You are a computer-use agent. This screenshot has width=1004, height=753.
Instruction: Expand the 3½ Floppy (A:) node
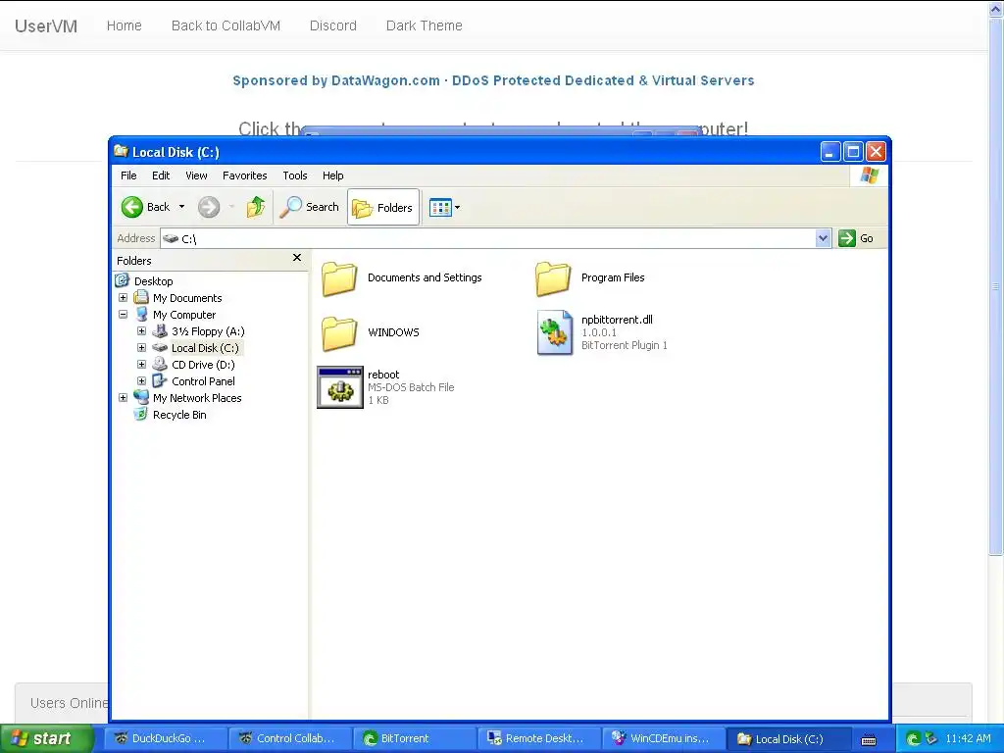click(141, 331)
